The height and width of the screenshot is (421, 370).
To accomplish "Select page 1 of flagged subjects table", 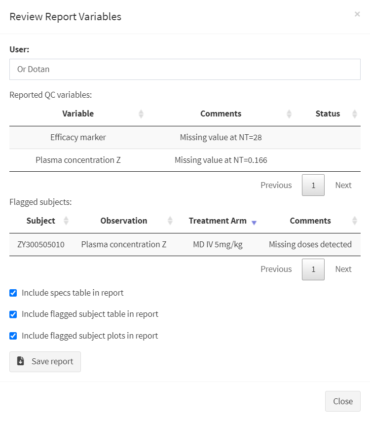I will click(x=313, y=269).
